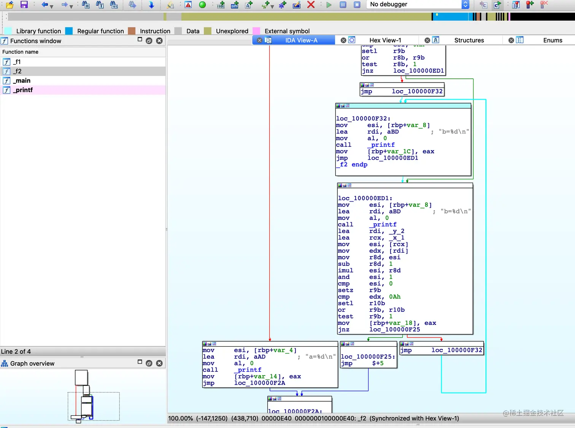Click the binoculars binary 101 search icon
This screenshot has height=428, width=575.
click(114, 5)
